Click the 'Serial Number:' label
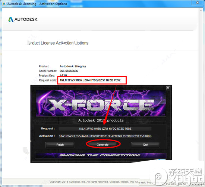Screen dimensions: 205x187 (48, 71)
